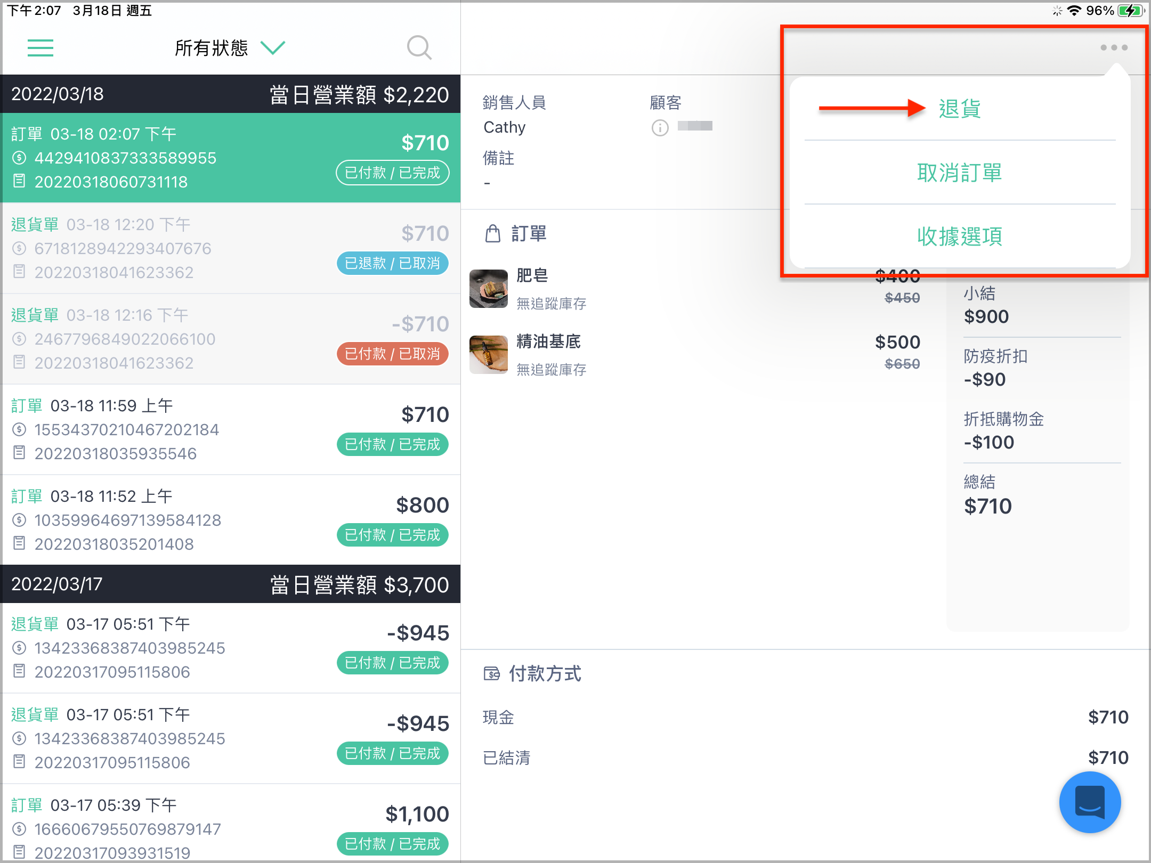The width and height of the screenshot is (1151, 863).
Task: Tap receipt icon next to 20220318035201408
Action: point(19,543)
